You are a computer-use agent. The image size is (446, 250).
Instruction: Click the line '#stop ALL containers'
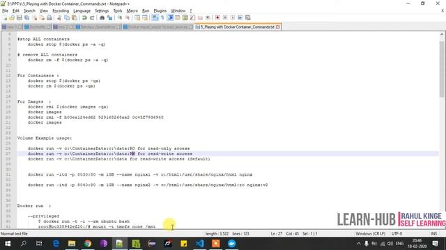coord(43,39)
